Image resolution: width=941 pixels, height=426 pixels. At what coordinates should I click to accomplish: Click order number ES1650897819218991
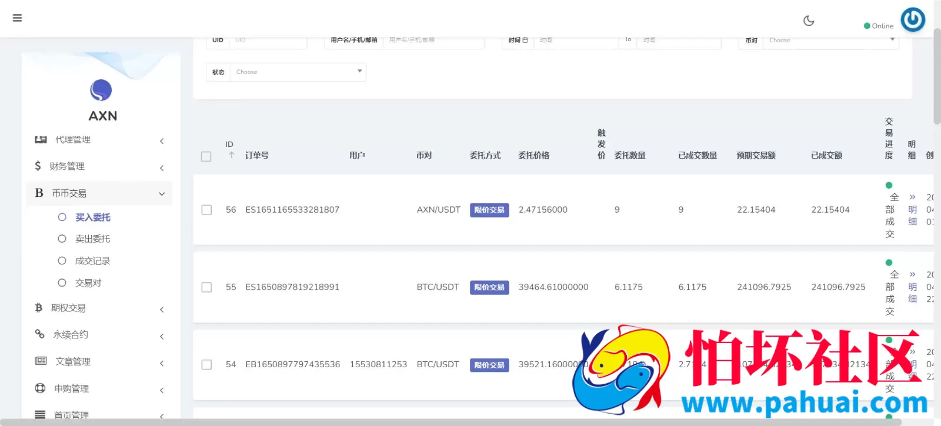point(292,287)
